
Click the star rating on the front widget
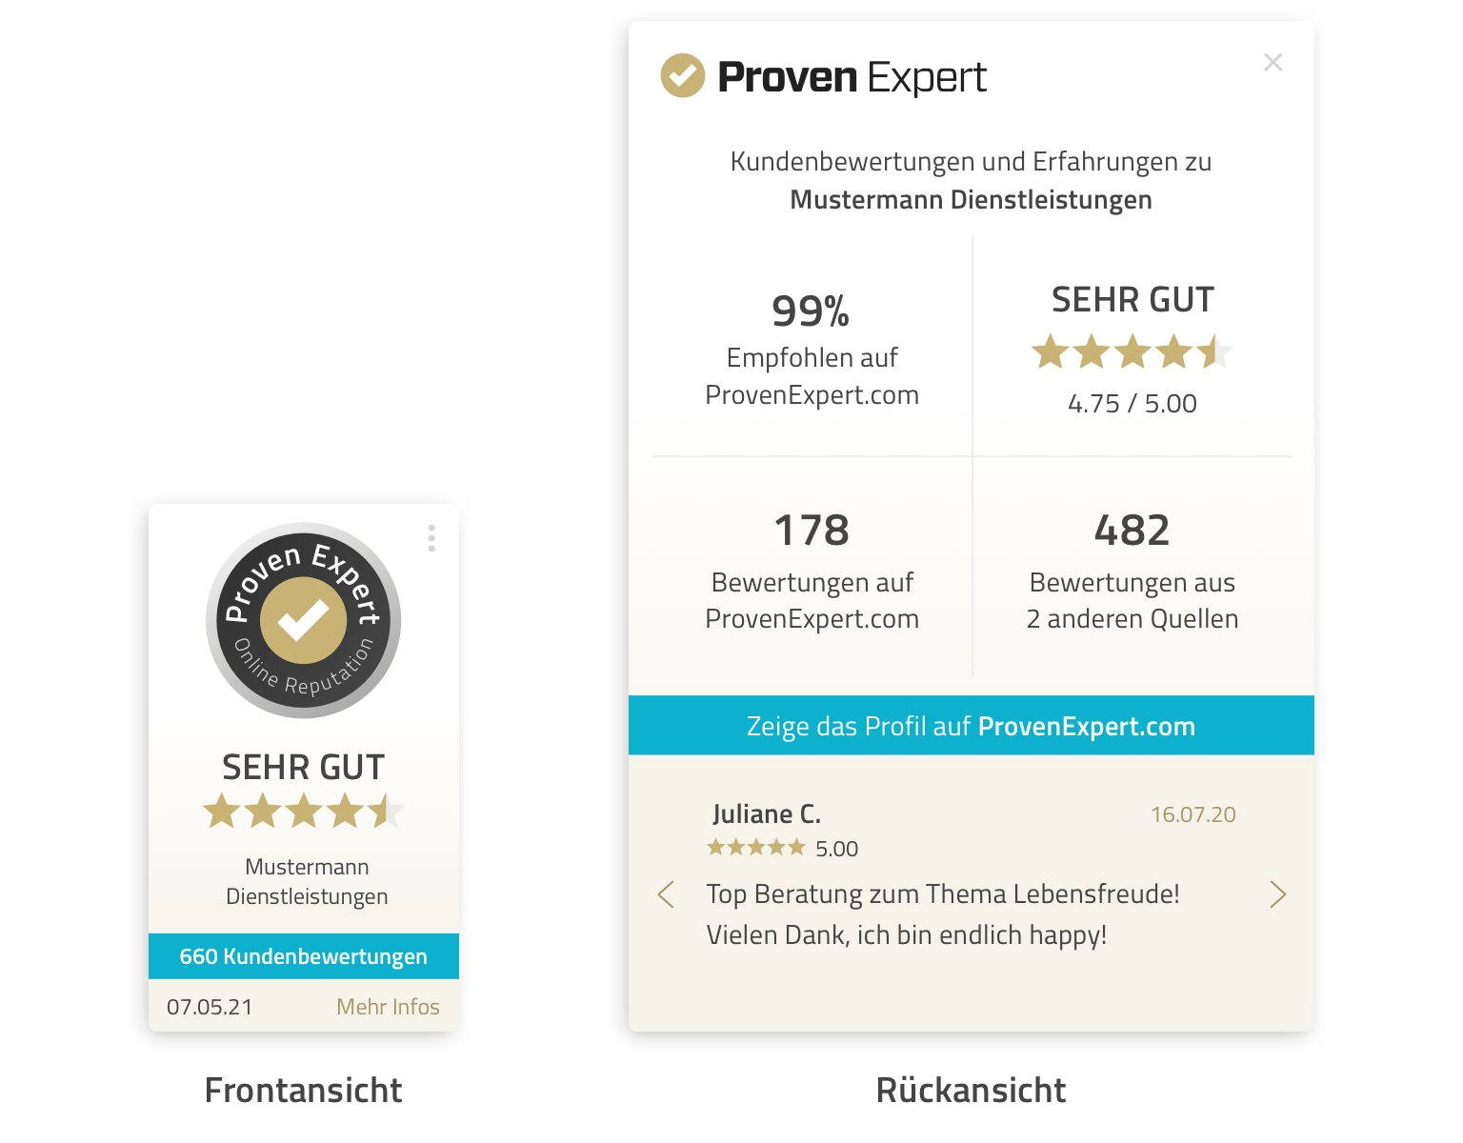(x=303, y=812)
